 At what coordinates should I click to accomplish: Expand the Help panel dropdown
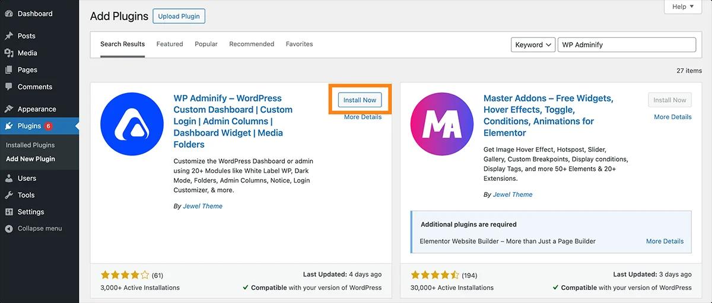point(684,7)
